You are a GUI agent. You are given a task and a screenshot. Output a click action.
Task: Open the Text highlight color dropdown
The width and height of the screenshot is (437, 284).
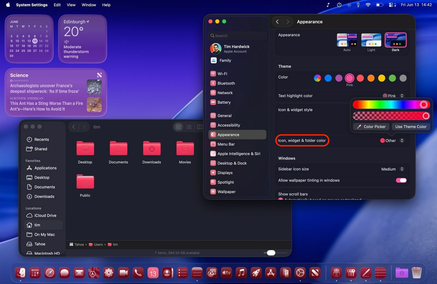point(401,96)
